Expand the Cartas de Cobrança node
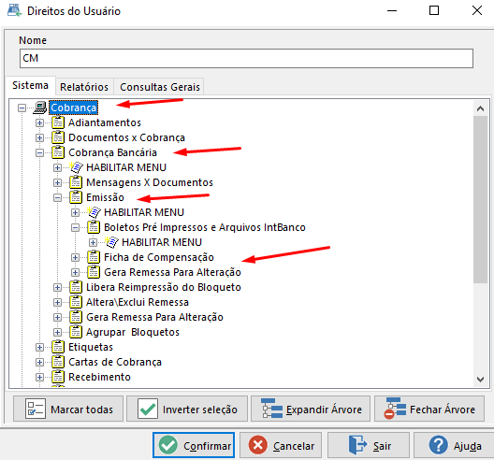Image resolution: width=494 pixels, height=460 pixels. pyautogui.click(x=39, y=363)
